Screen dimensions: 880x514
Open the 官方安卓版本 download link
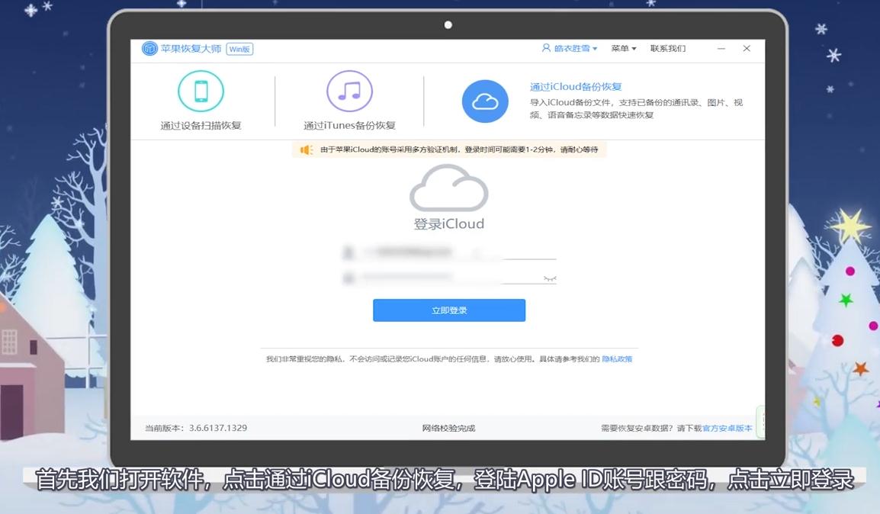point(727,428)
